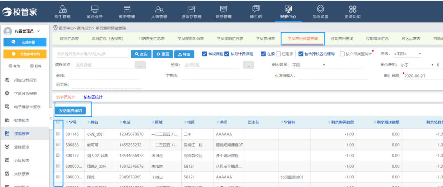Click the 查询 search button

tap(140, 54)
